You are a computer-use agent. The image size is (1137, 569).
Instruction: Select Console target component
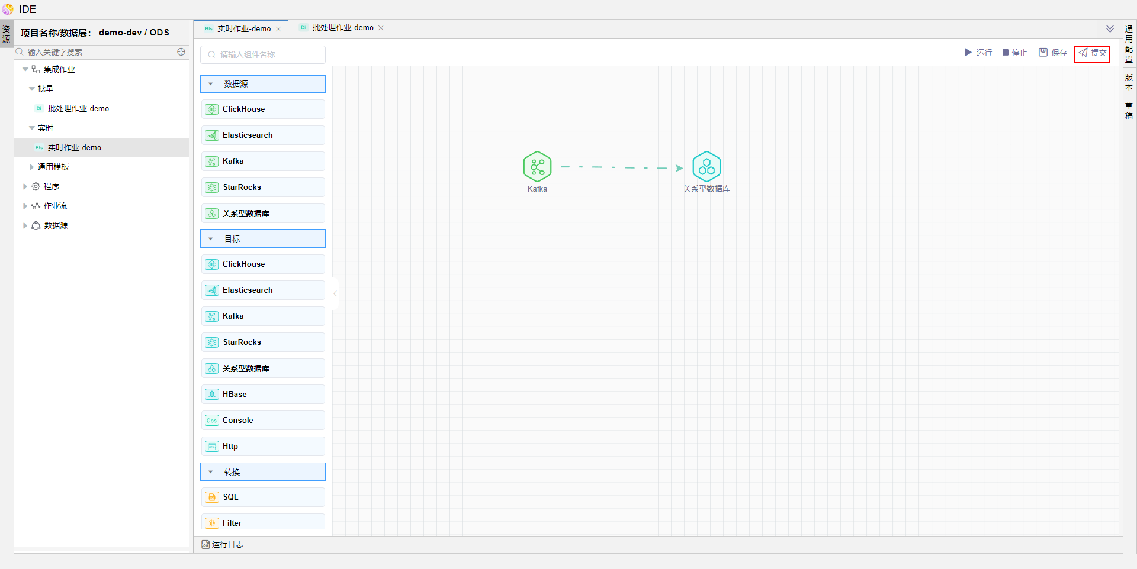263,421
